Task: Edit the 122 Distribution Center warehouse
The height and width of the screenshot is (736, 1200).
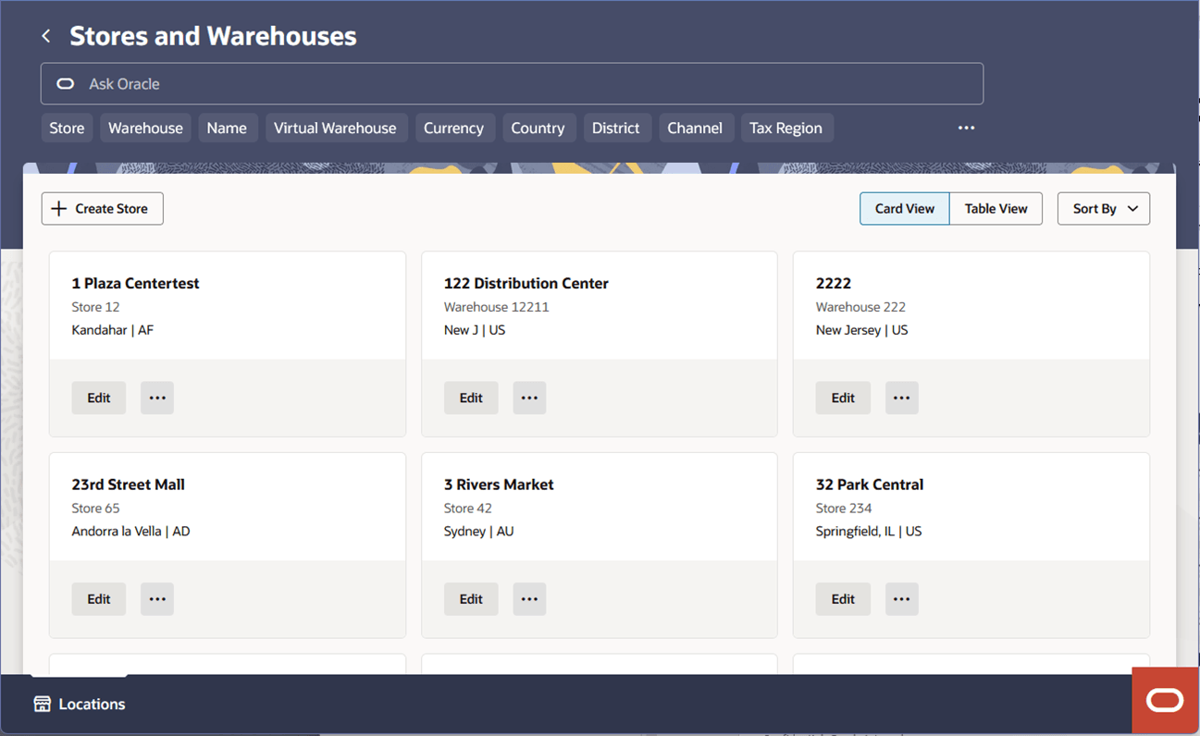Action: coord(470,398)
